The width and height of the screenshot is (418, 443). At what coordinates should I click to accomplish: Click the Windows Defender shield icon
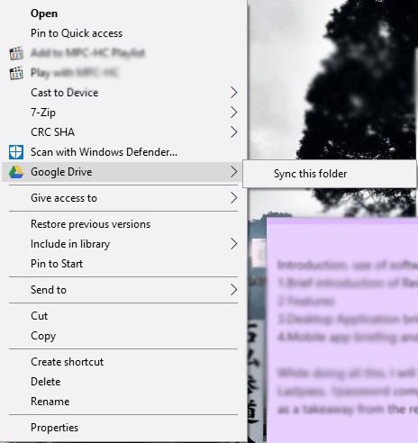[16, 152]
